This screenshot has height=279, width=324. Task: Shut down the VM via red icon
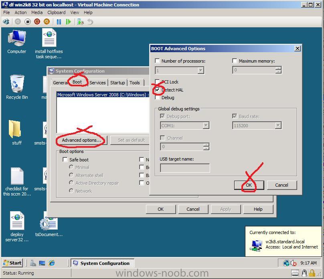[x=37, y=22]
